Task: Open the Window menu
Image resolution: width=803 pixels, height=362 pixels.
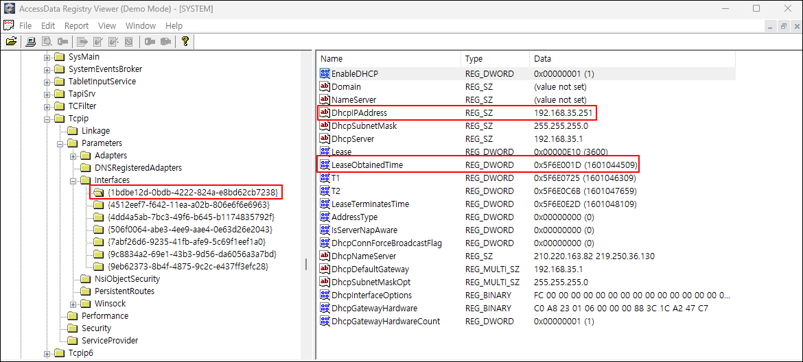Action: click(x=141, y=25)
